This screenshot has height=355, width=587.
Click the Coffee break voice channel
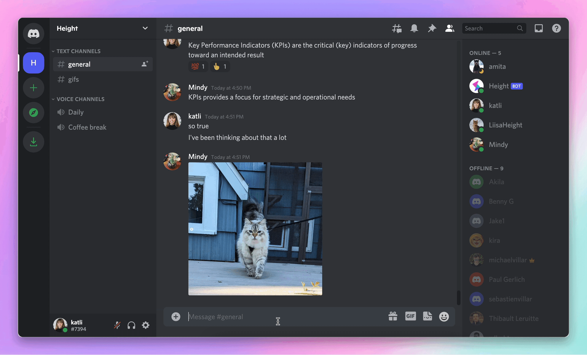[87, 126]
